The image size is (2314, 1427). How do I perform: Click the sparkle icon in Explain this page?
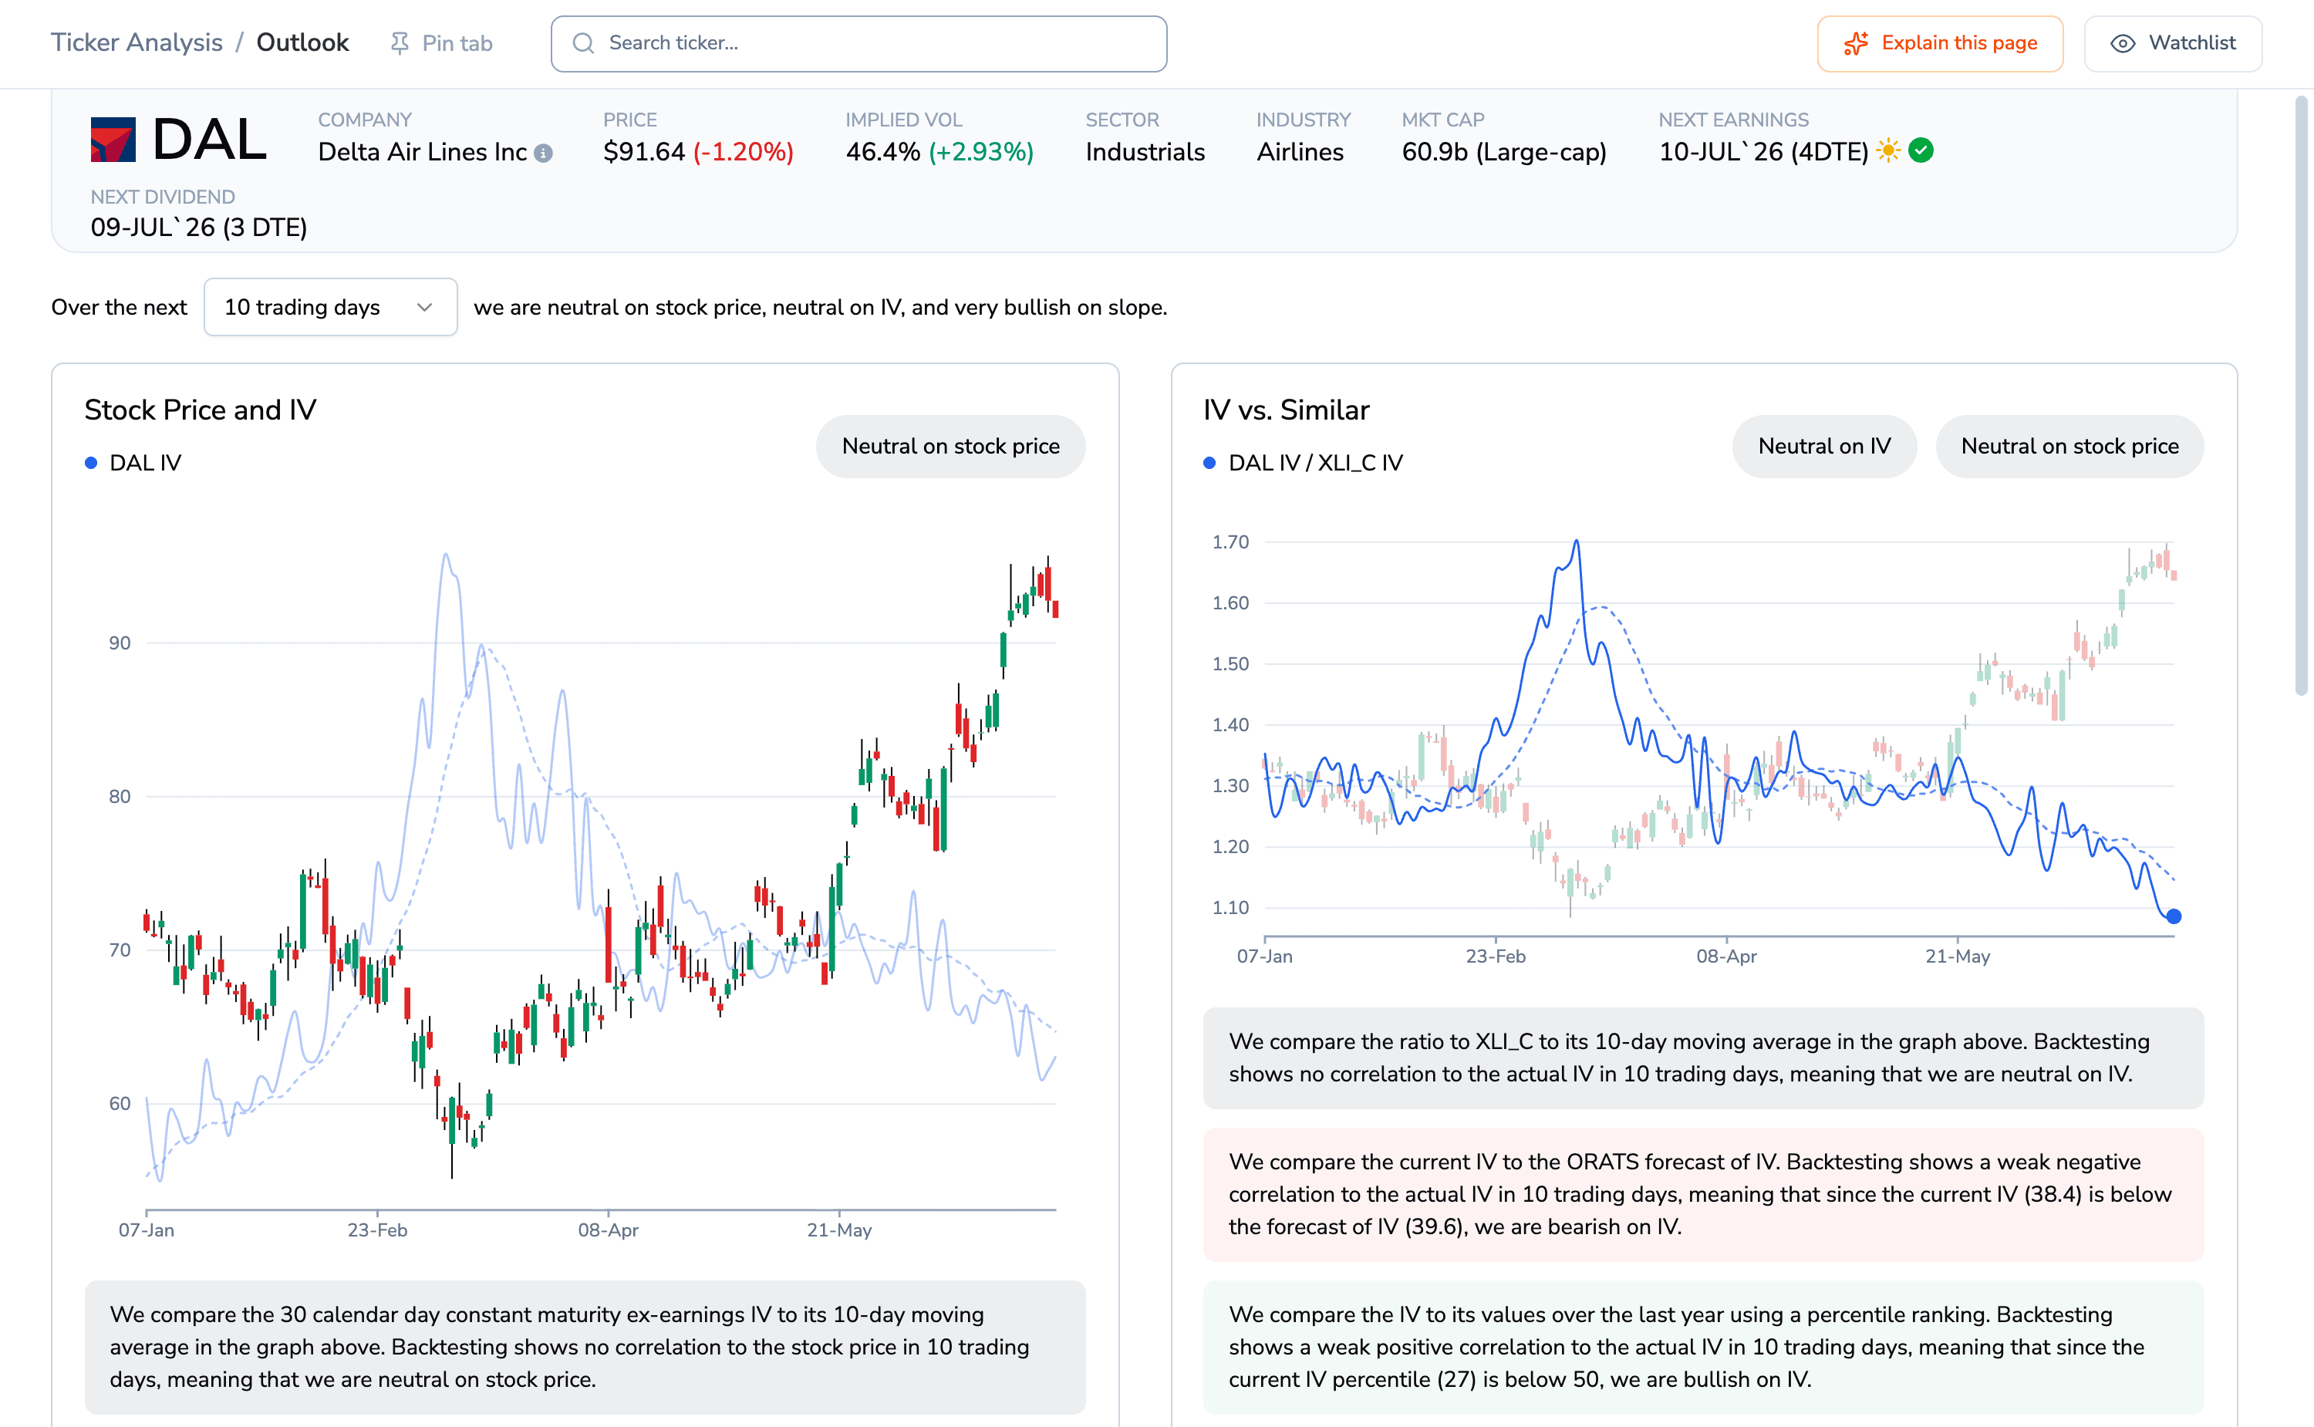click(1855, 43)
